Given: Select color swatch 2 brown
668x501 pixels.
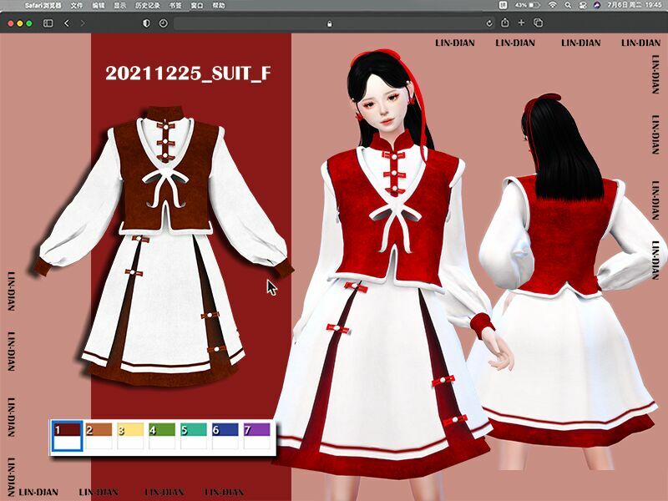Looking at the screenshot, I should click(99, 436).
